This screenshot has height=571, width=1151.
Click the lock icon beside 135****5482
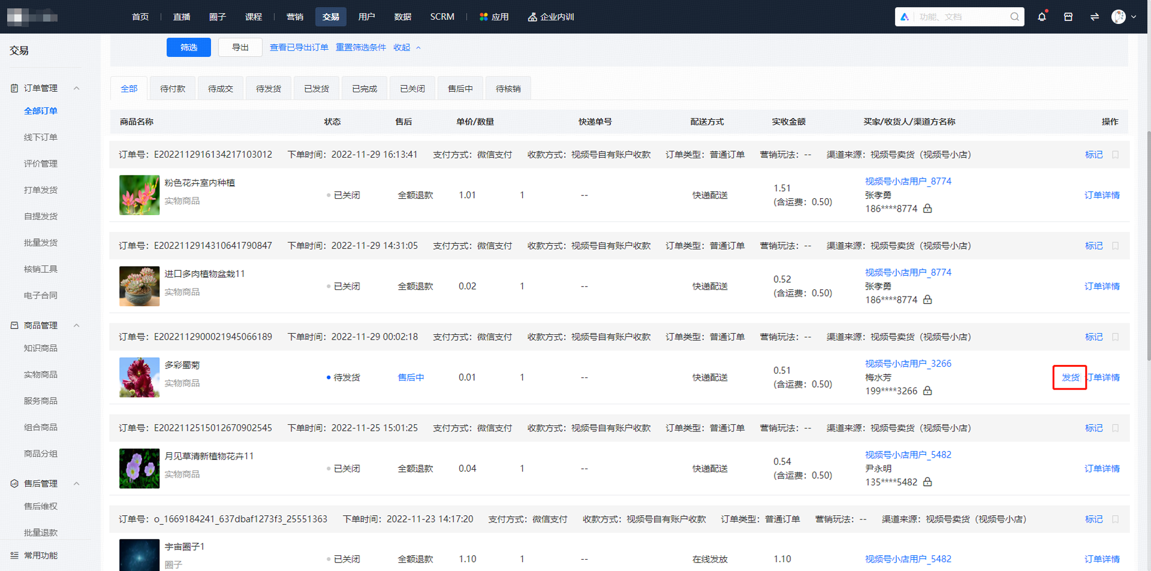pos(927,482)
